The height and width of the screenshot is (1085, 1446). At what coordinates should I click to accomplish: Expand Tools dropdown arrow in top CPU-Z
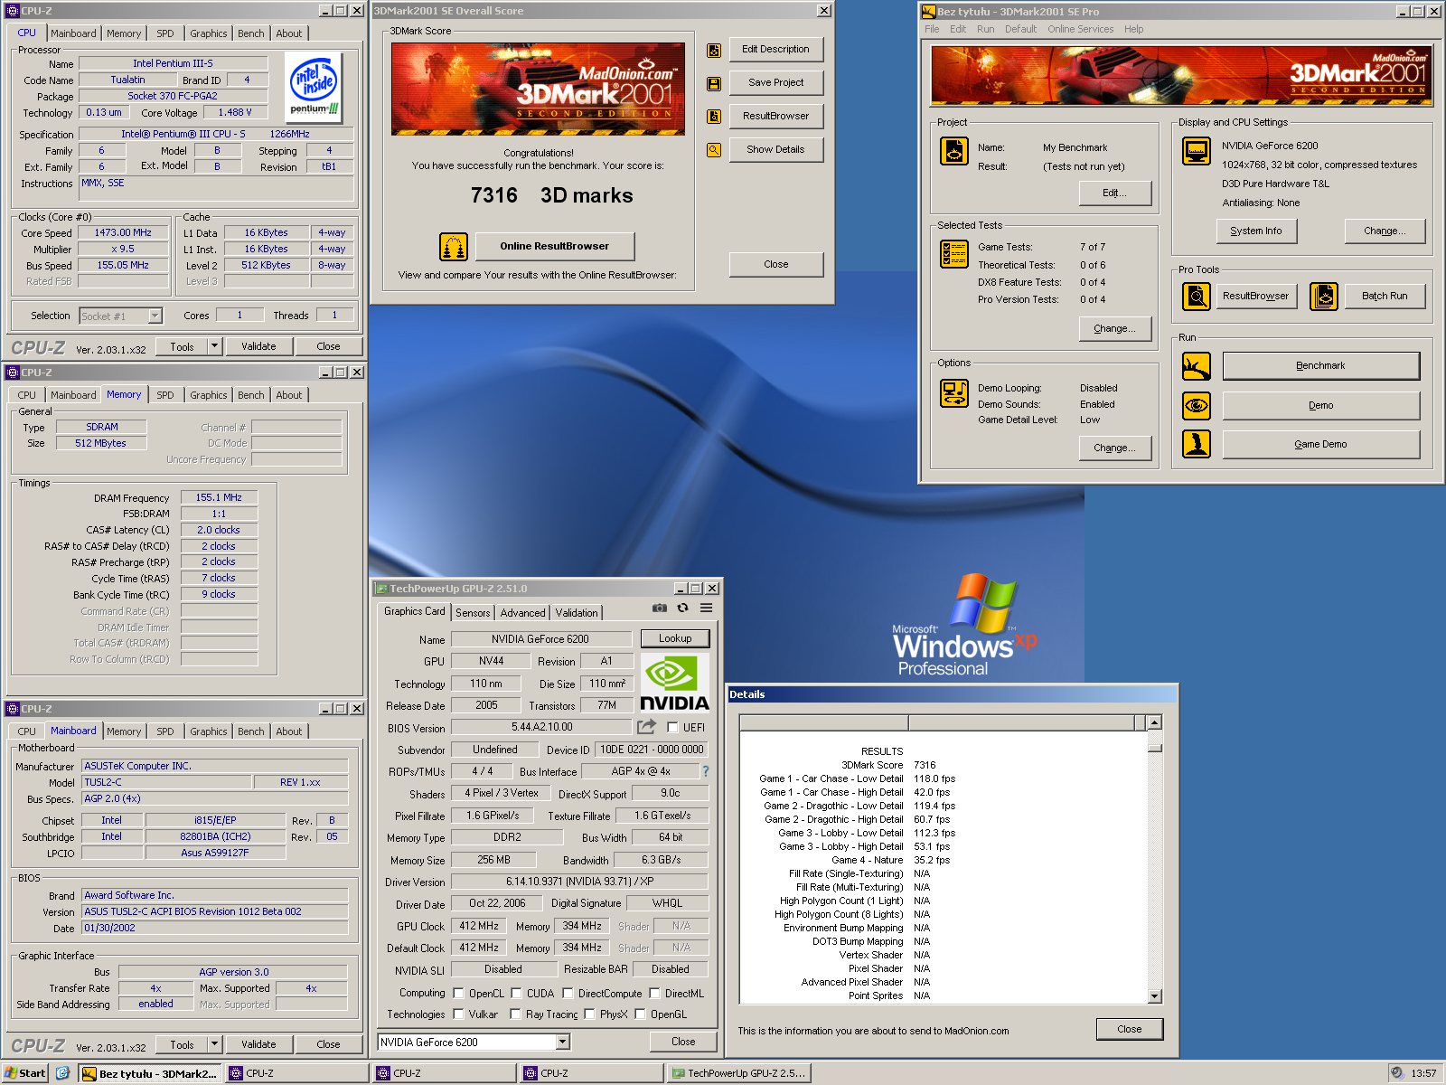click(214, 346)
